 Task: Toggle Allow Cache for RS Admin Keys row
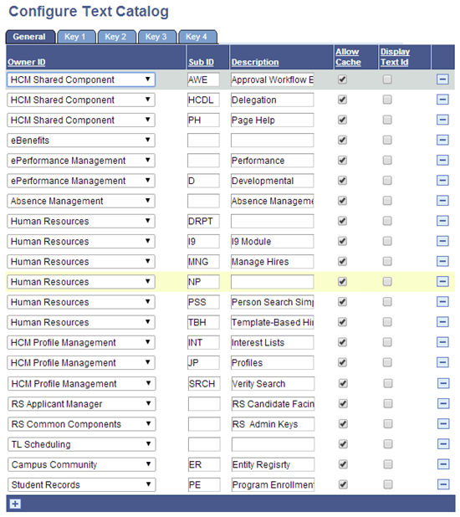343,423
